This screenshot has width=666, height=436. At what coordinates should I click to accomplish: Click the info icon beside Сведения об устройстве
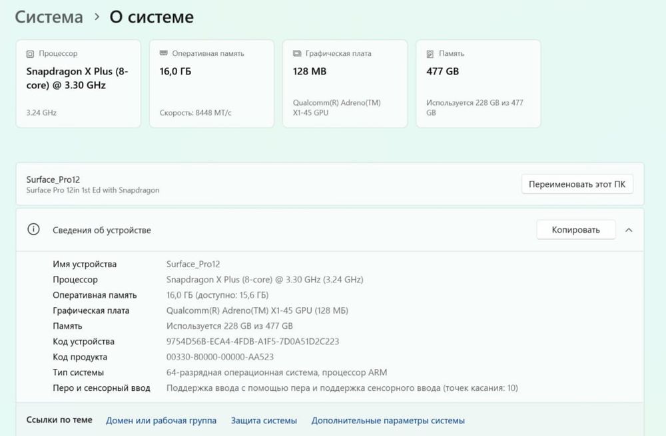tap(33, 230)
